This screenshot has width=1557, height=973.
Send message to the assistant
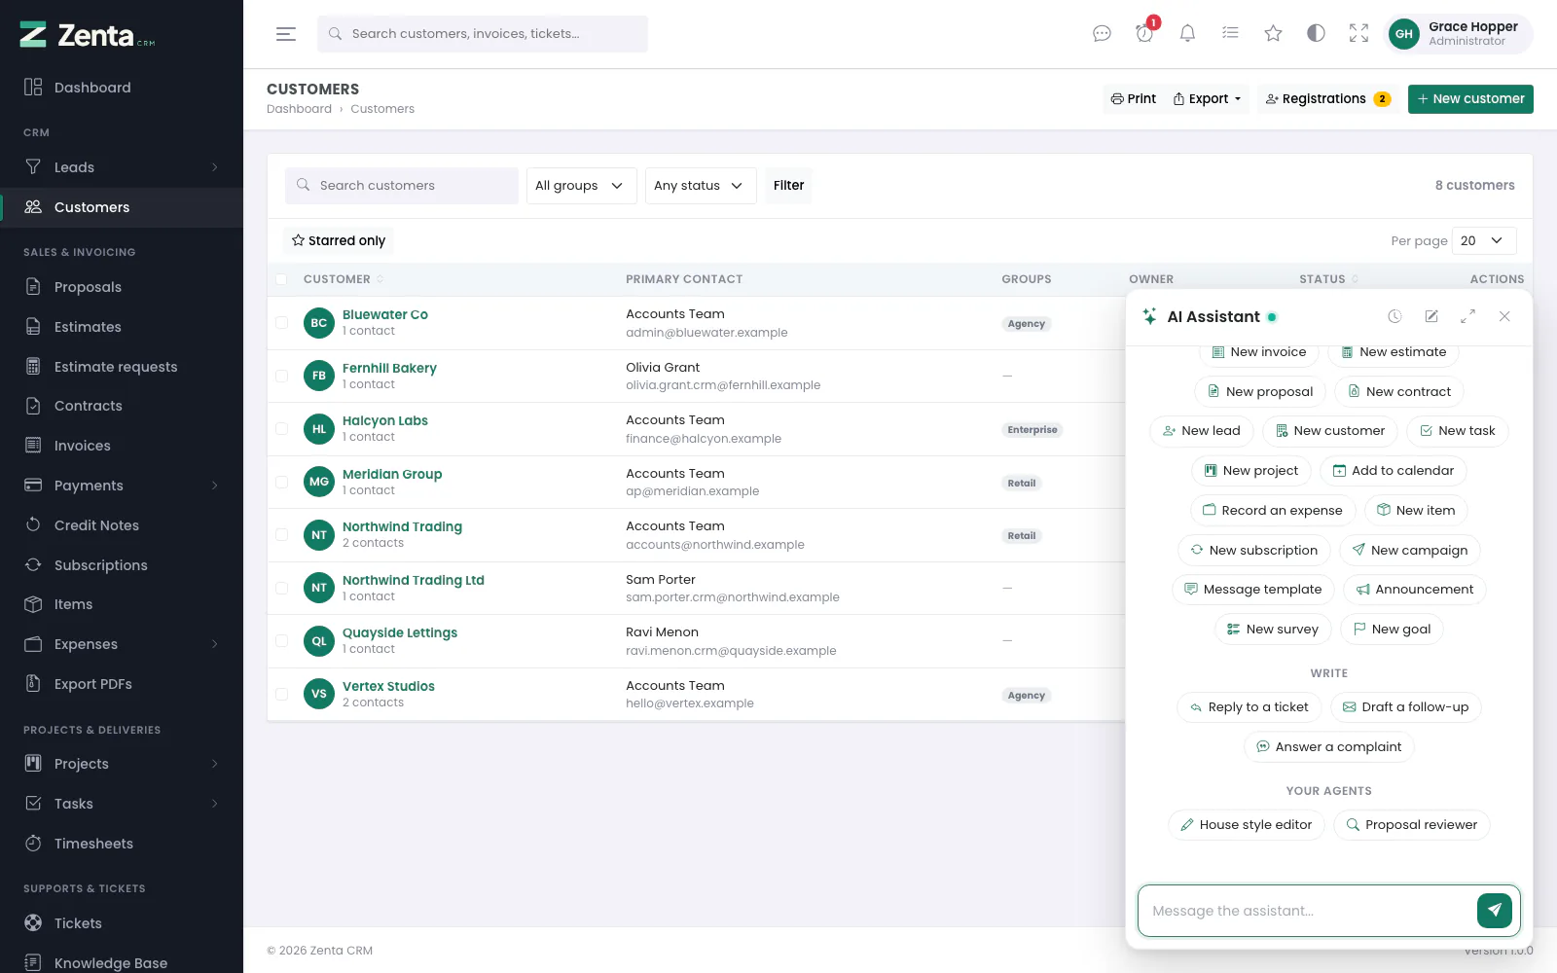(x=1494, y=911)
